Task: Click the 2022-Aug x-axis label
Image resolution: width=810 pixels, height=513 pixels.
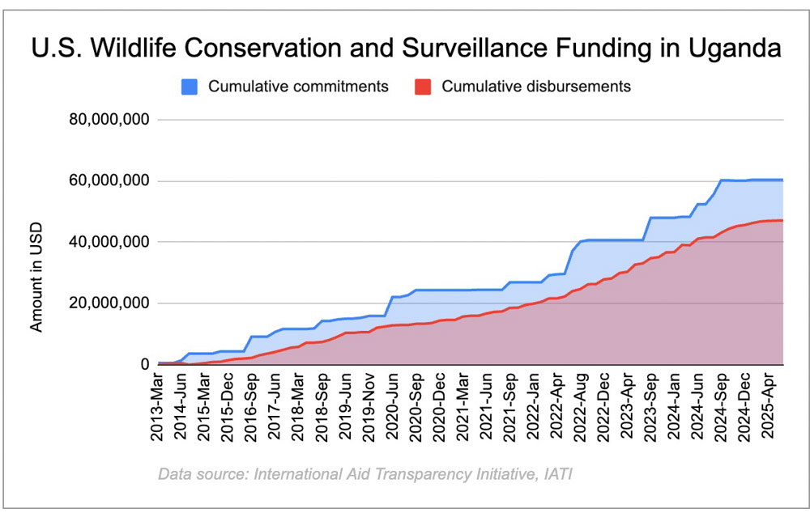Action: [x=580, y=407]
